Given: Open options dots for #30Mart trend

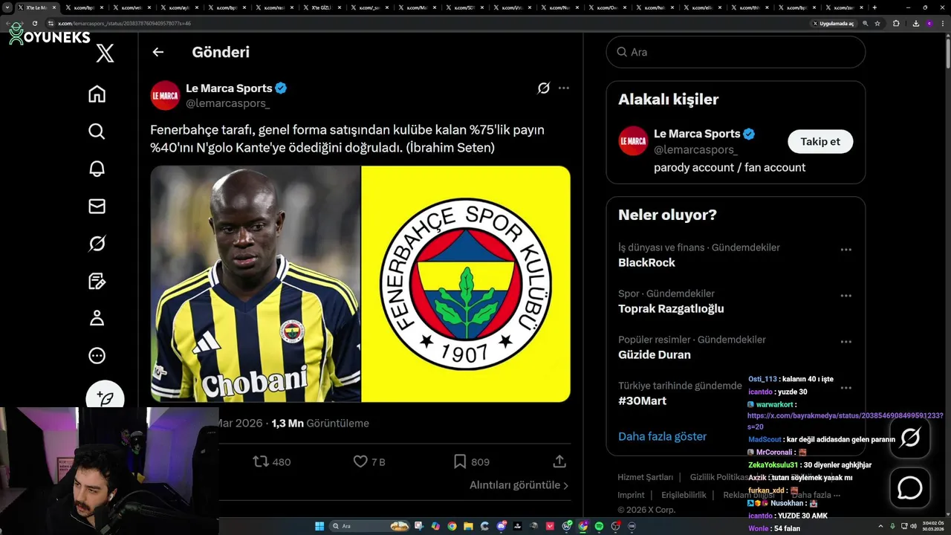Looking at the screenshot, I should 845,388.
